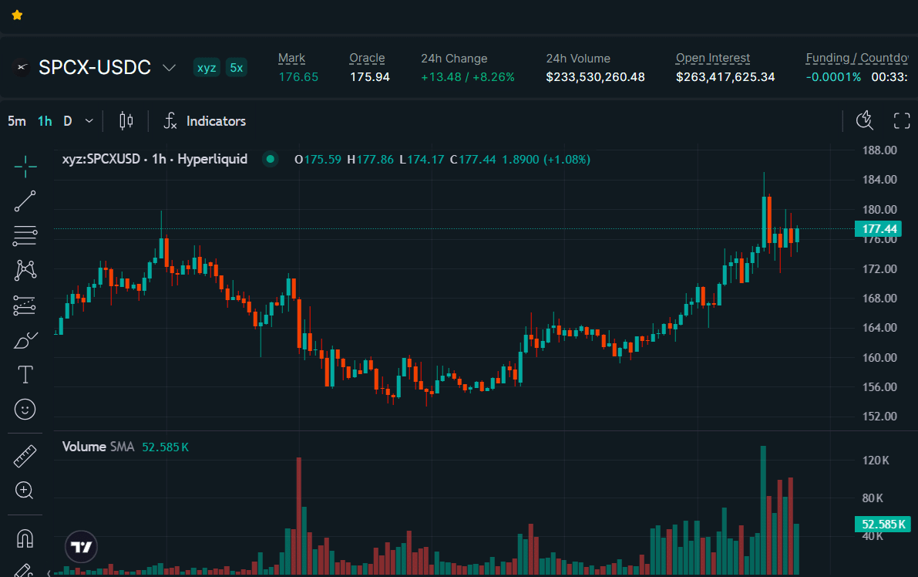Screen dimensions: 918x577
Task: Select the brush drawing tool
Action: pos(25,339)
